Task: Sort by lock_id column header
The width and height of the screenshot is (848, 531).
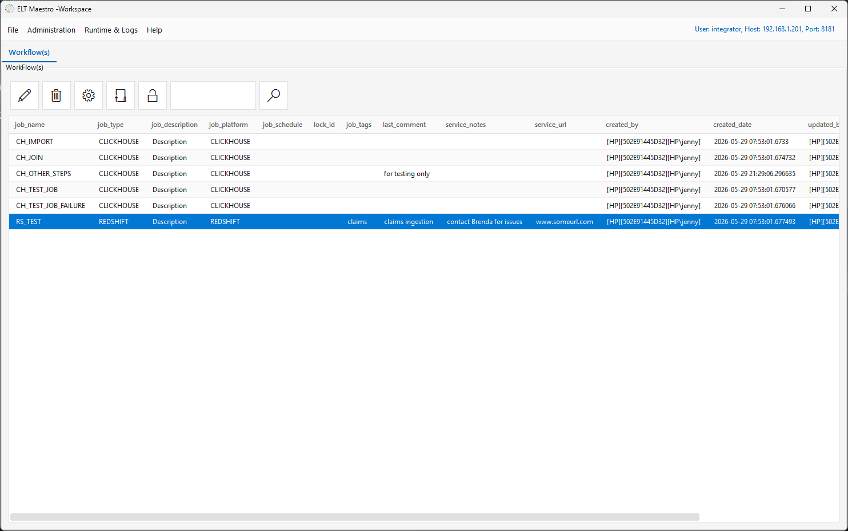Action: coord(324,125)
